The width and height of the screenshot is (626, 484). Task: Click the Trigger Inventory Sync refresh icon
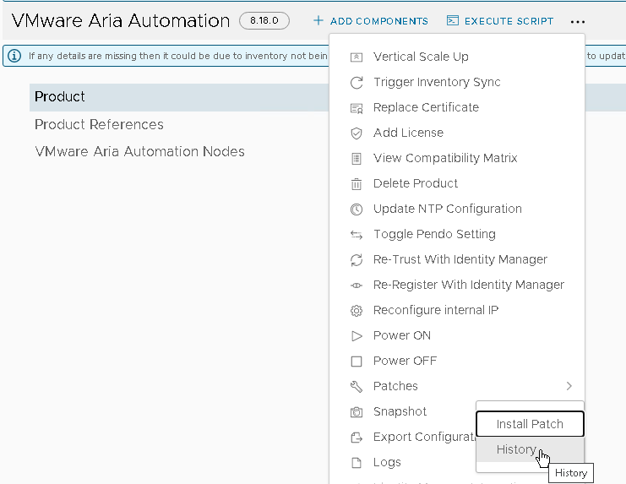click(357, 83)
